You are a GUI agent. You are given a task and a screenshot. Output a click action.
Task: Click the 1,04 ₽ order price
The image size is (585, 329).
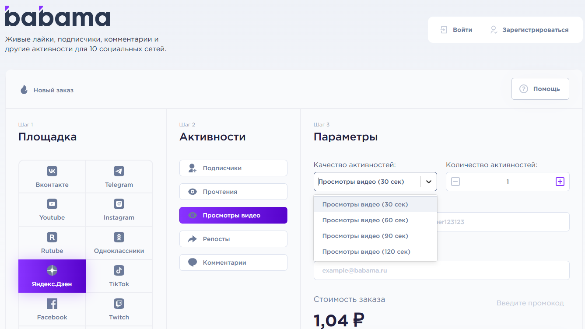point(339,320)
